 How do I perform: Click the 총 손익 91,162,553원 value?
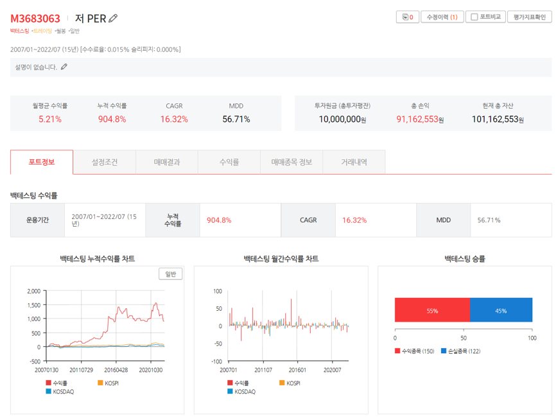(420, 119)
